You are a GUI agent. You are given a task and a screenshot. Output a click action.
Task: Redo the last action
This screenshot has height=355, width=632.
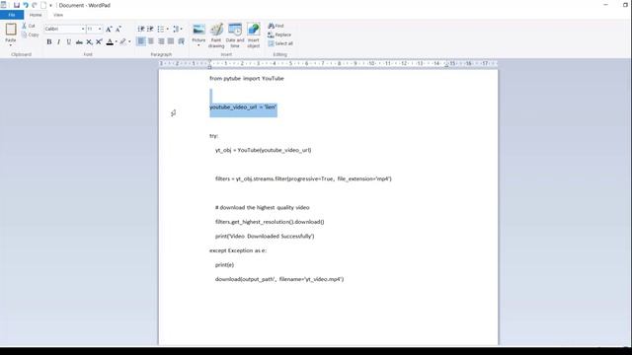point(35,5)
